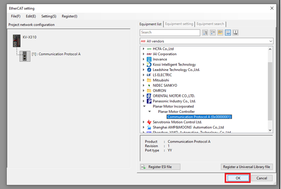The width and height of the screenshot is (281, 189).
Task: Click the ESI folder toolbar icon
Action: (220, 32)
